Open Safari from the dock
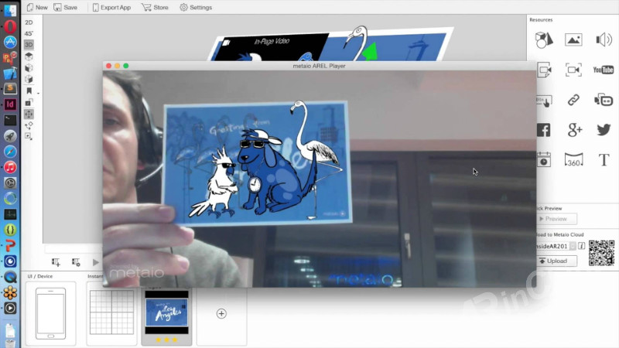 point(10,152)
